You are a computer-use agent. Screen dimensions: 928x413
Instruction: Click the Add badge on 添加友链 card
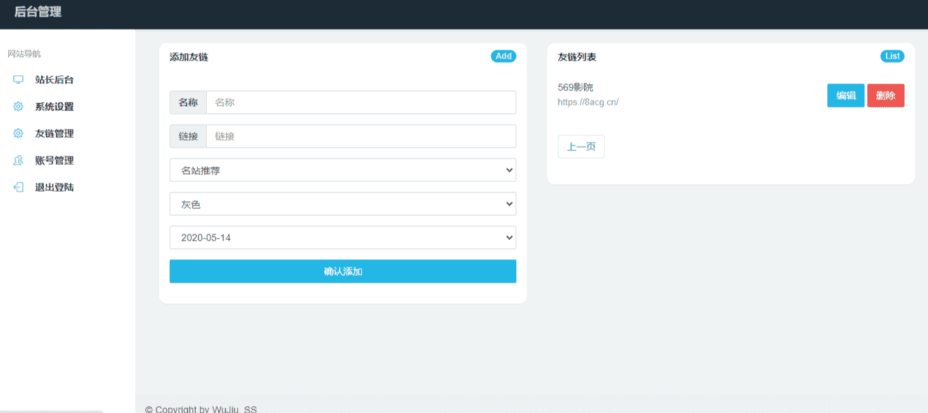[x=503, y=57]
